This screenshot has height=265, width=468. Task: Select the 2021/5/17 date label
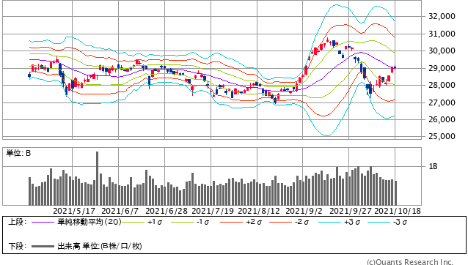click(74, 211)
